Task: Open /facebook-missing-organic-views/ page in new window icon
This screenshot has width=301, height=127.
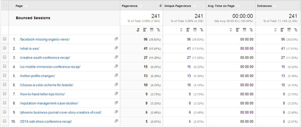Action: [x=116, y=39]
